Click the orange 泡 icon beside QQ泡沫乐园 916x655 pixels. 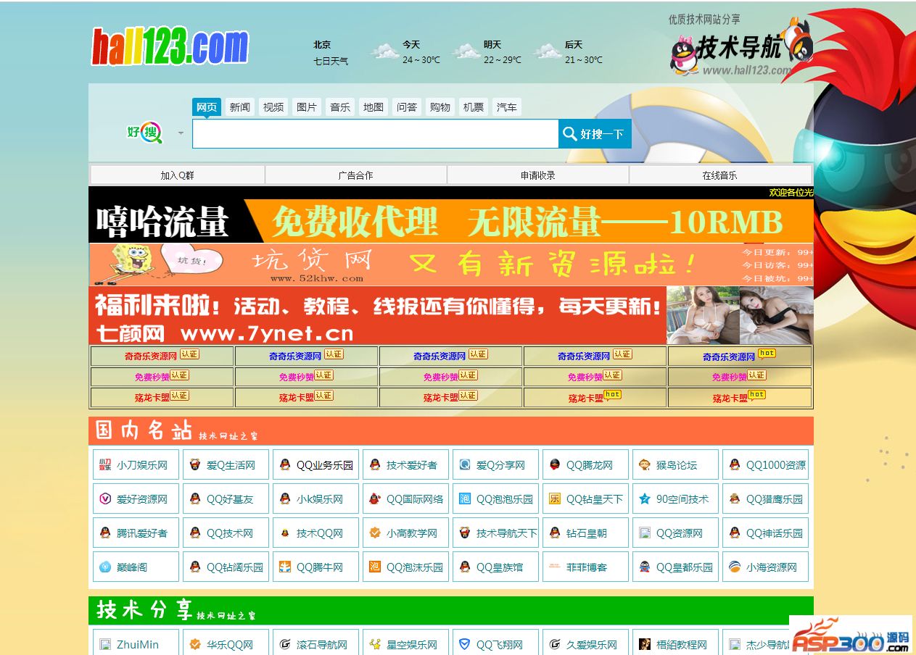click(375, 567)
